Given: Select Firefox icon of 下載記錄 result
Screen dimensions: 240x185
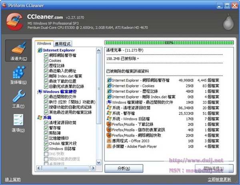Looking at the screenshot, I should pos(109,124).
